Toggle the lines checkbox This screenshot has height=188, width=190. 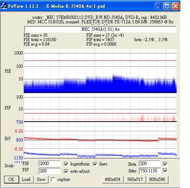95,164
